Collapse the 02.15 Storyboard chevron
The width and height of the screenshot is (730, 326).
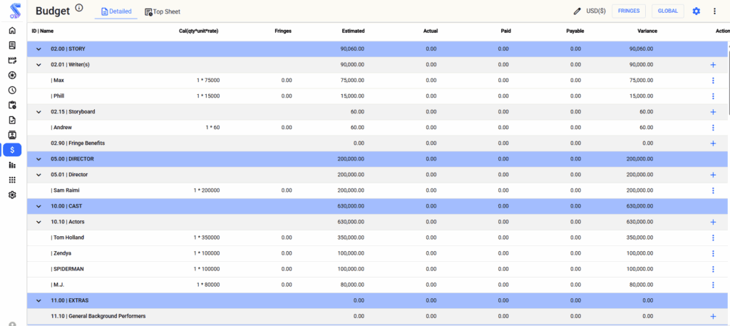click(38, 112)
